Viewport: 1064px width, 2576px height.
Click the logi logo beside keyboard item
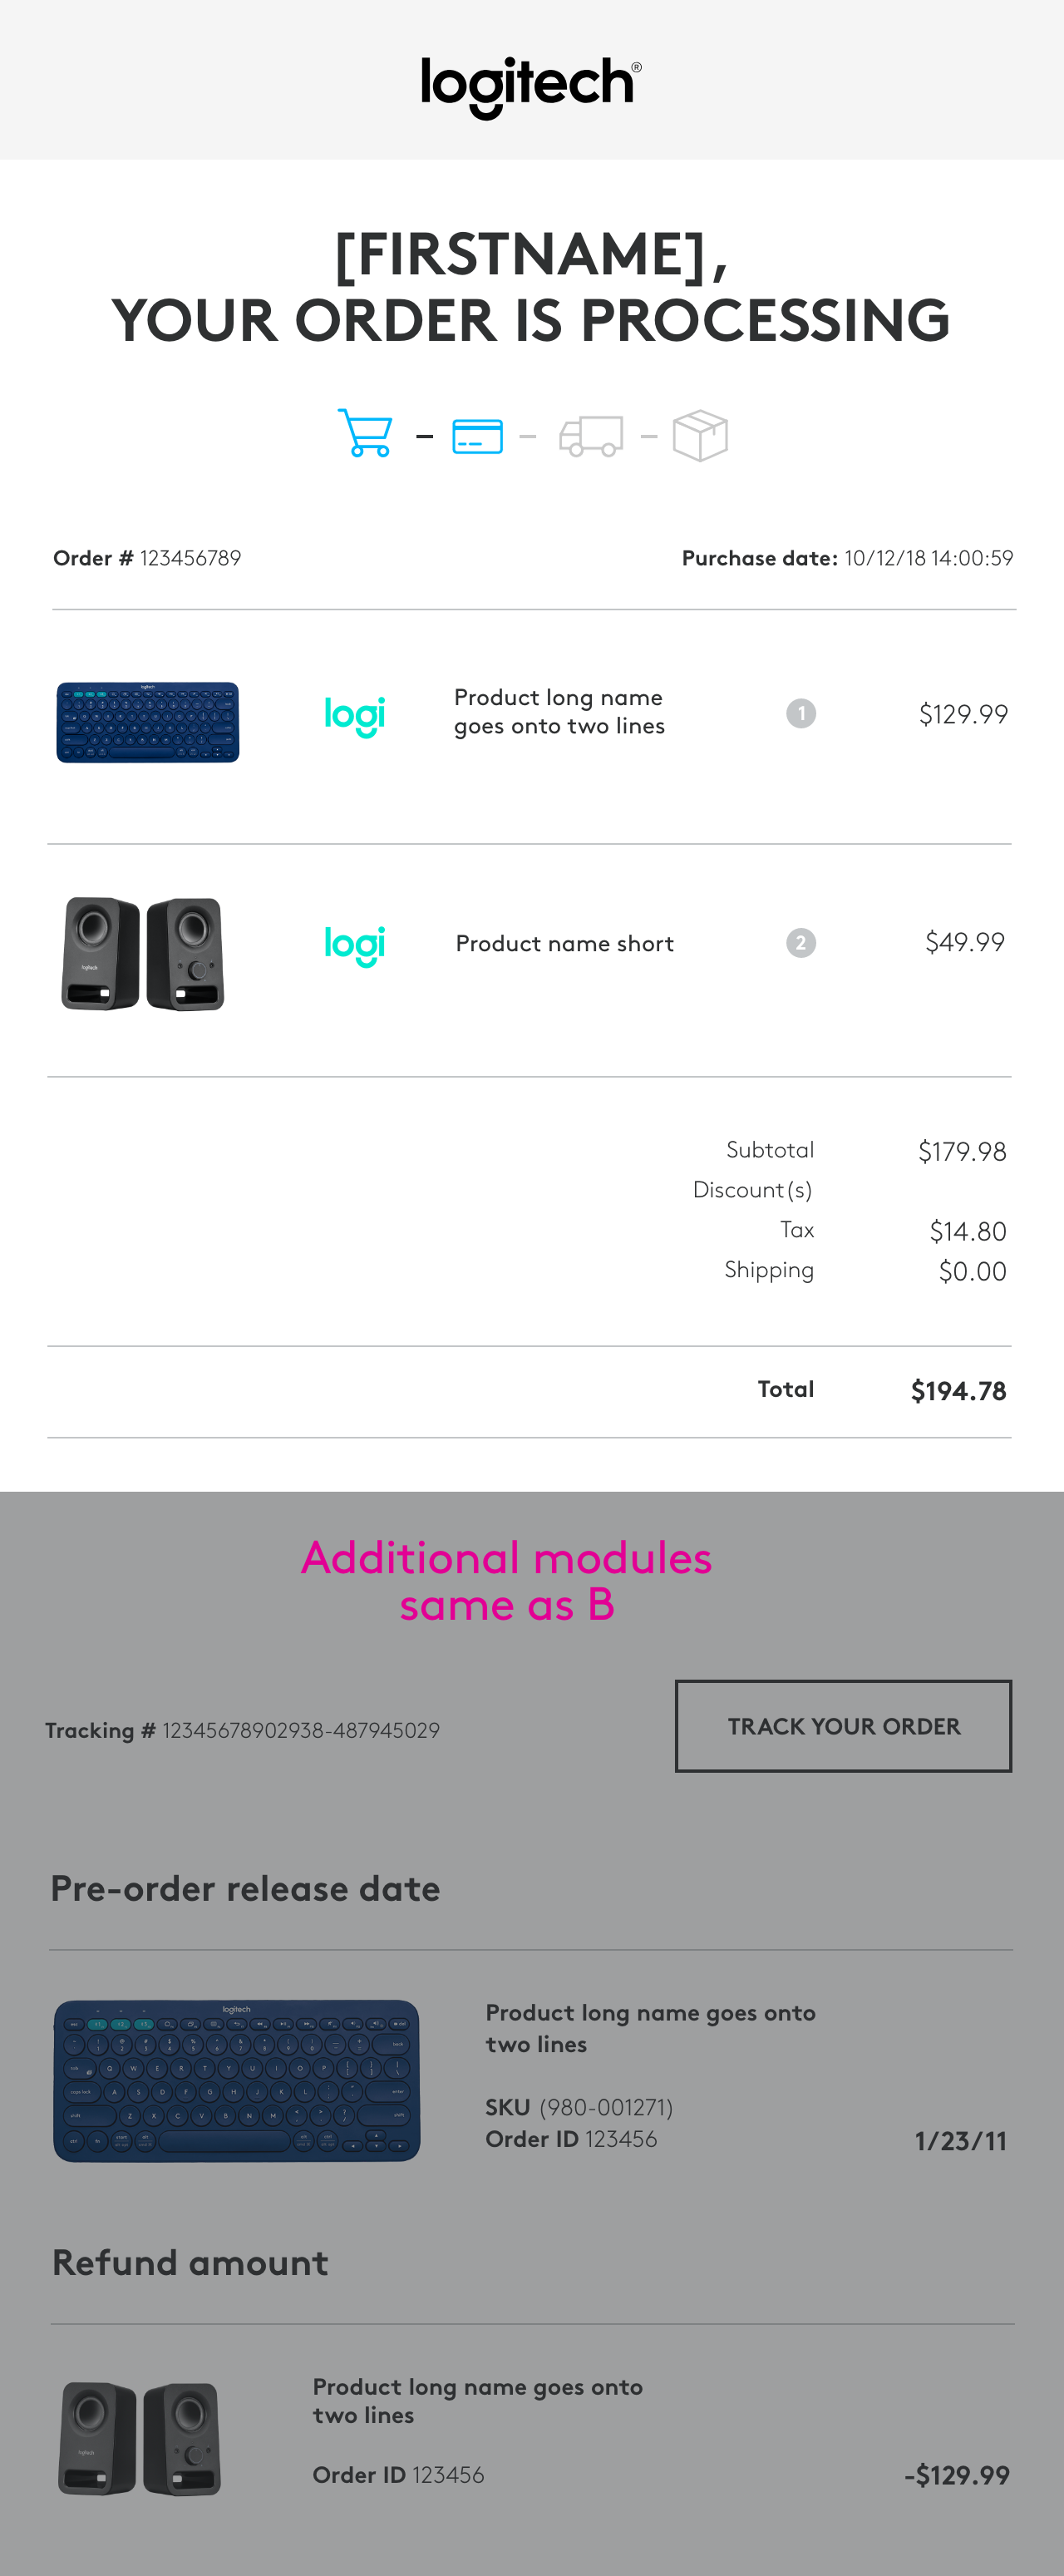point(355,715)
